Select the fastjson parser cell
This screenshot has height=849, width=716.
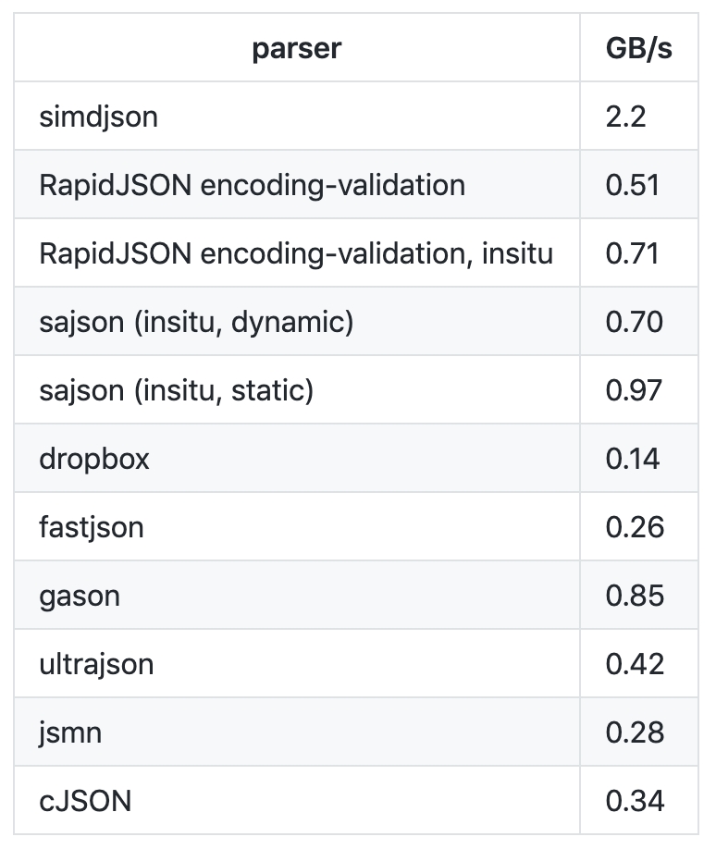[x=92, y=527]
